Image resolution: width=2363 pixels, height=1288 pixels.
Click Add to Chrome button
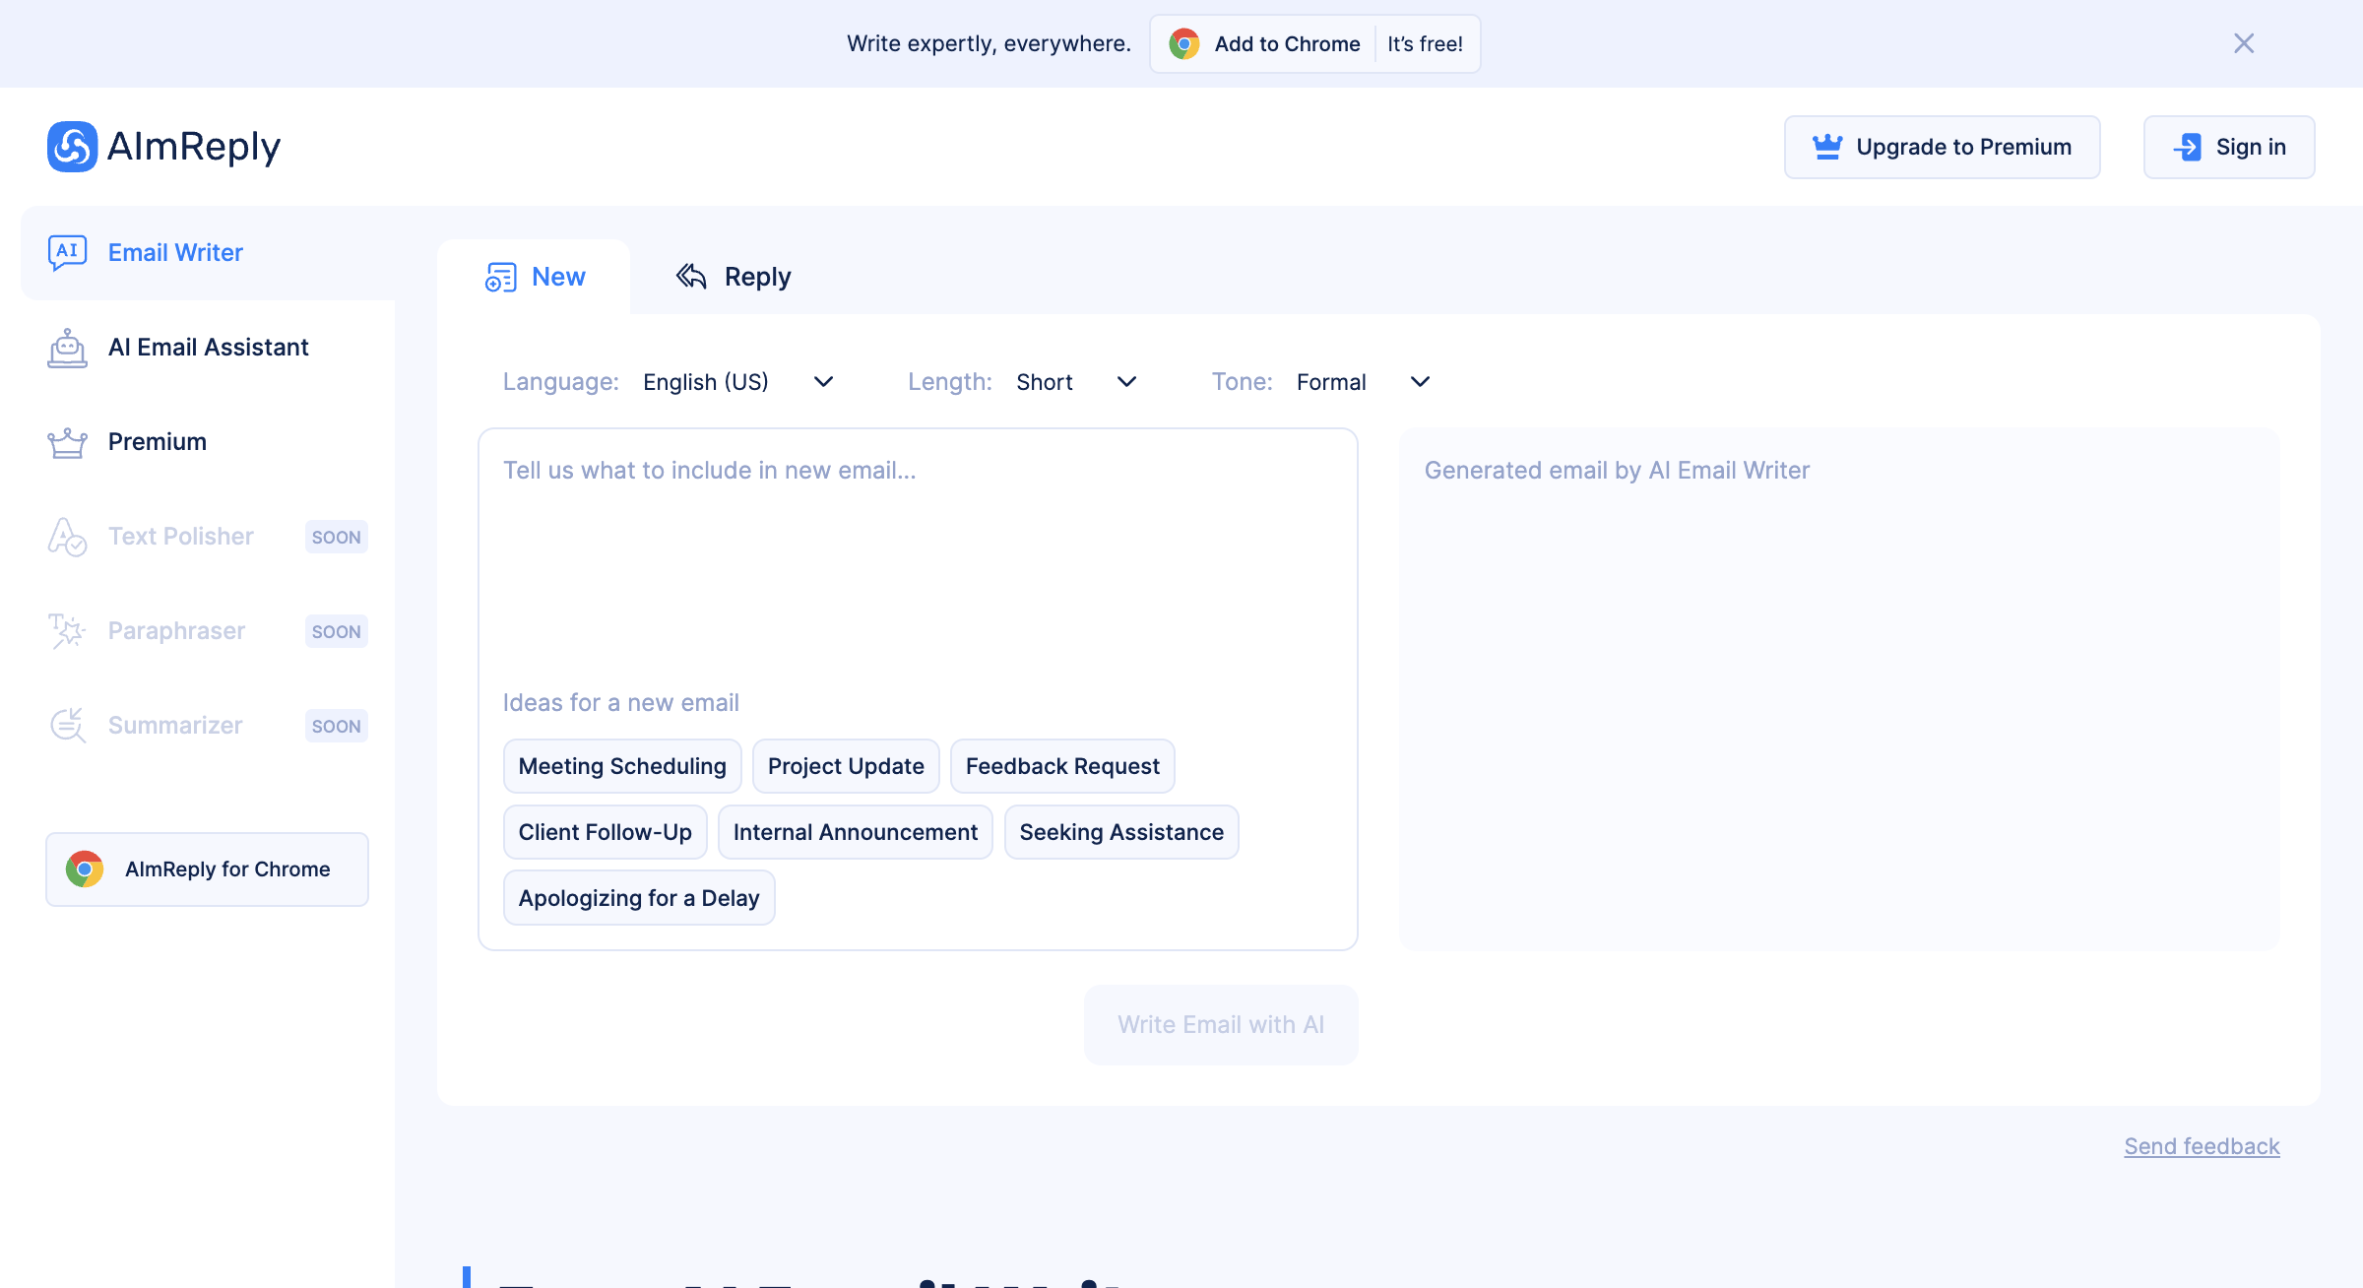(x=1315, y=43)
